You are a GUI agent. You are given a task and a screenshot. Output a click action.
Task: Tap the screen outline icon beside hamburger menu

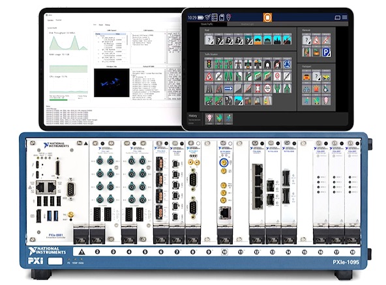click(x=338, y=18)
